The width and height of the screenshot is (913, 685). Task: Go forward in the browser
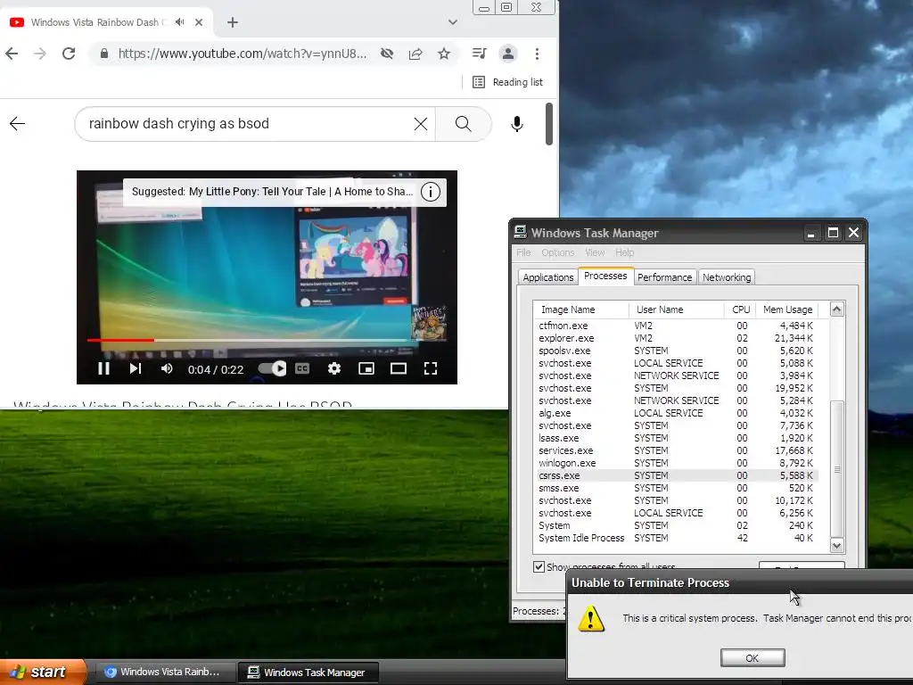click(x=39, y=54)
